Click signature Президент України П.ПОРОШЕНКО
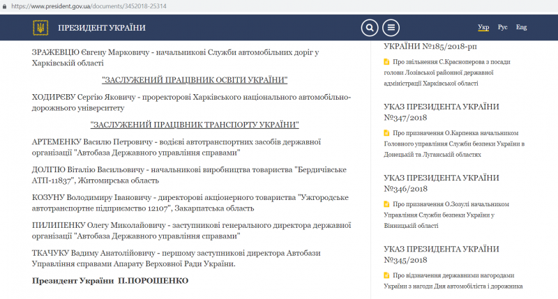 (x=110, y=281)
